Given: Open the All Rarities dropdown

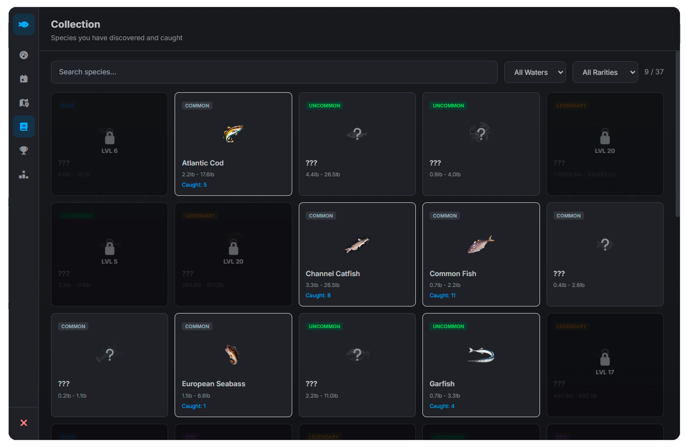Looking at the screenshot, I should pyautogui.click(x=605, y=72).
